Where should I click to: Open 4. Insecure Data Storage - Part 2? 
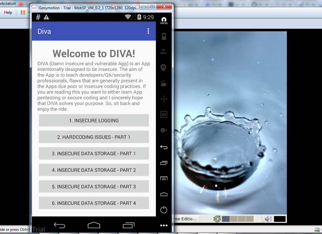point(94,170)
